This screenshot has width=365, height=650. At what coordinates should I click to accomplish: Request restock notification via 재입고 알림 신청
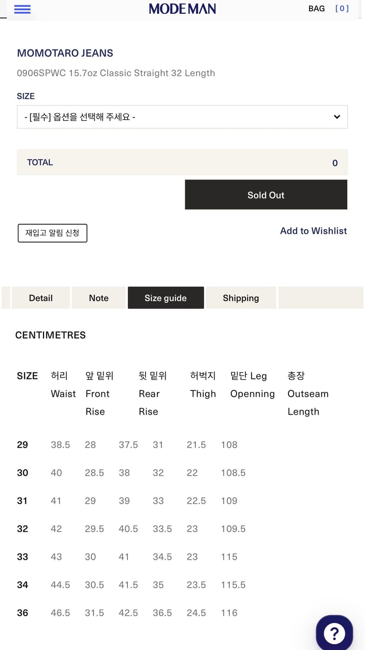coord(52,233)
